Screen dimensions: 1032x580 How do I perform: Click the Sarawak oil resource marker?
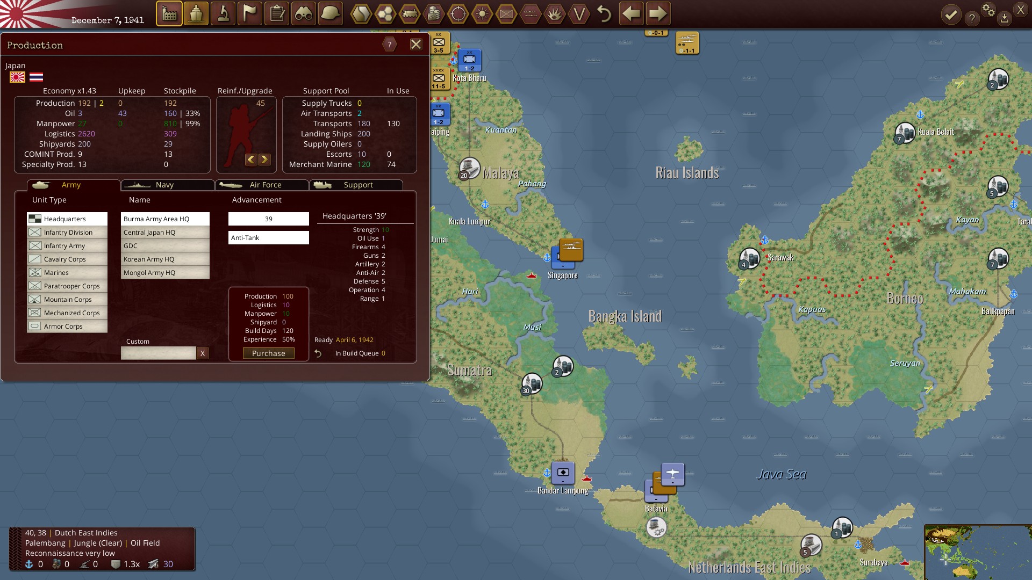[x=749, y=258]
